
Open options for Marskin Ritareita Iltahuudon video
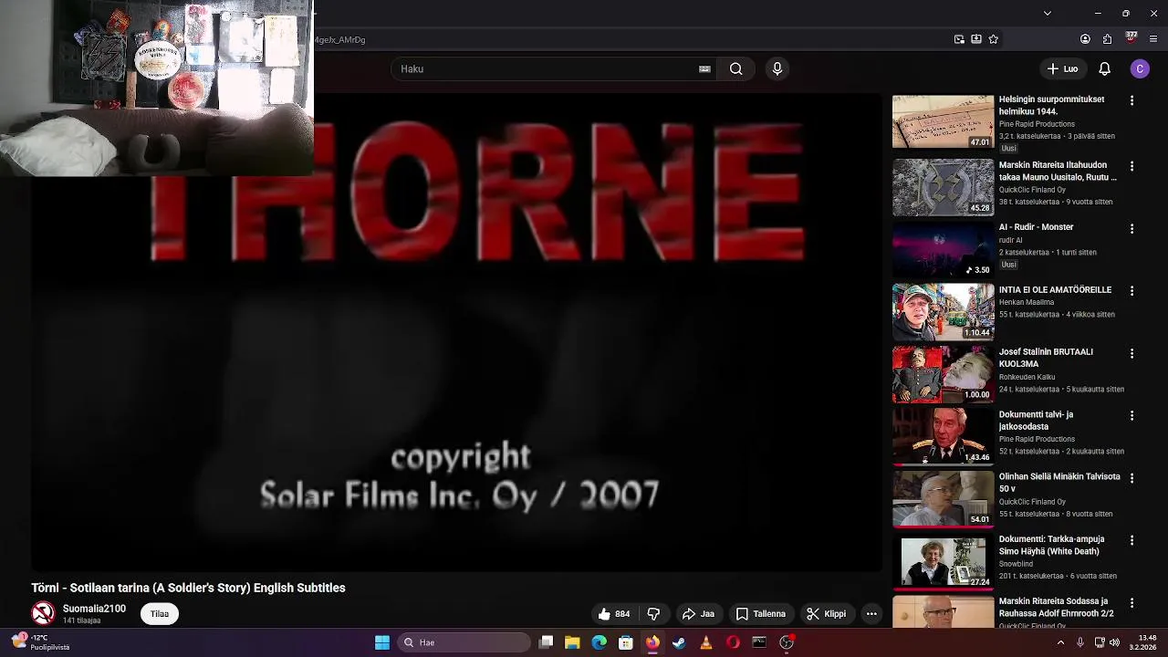pos(1131,166)
